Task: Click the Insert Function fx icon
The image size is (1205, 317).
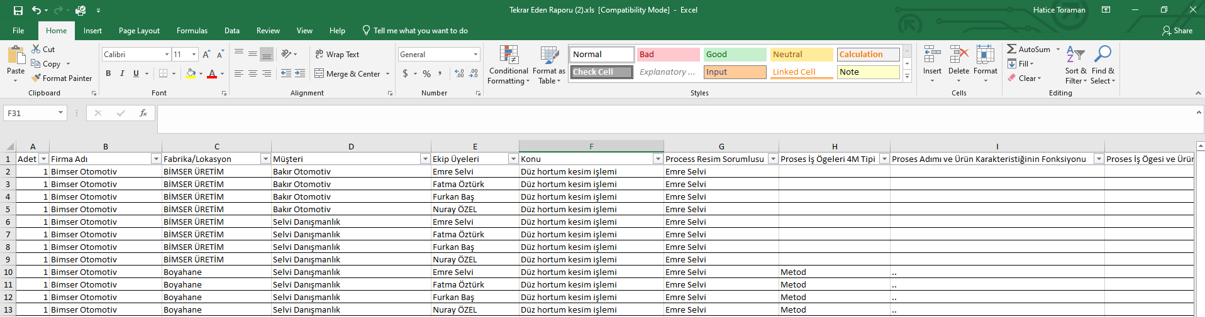Action: (143, 113)
